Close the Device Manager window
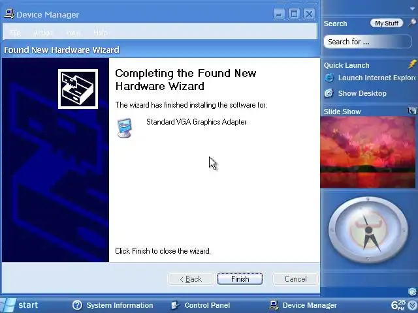 tap(309, 14)
